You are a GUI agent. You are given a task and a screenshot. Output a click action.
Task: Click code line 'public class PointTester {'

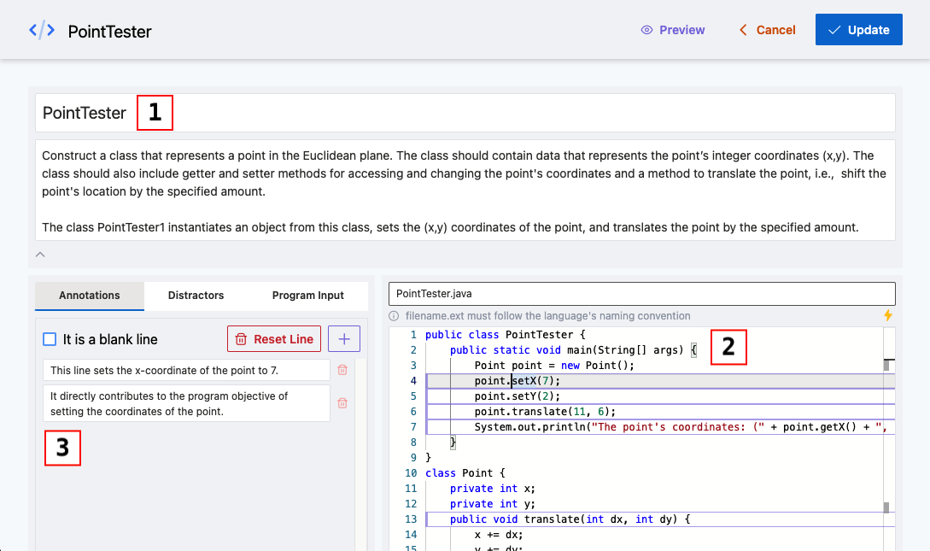coord(506,335)
